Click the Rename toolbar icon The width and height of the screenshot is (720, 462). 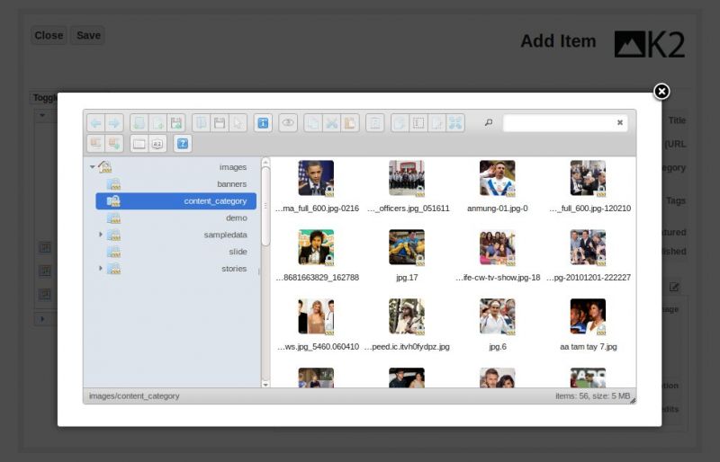point(418,123)
